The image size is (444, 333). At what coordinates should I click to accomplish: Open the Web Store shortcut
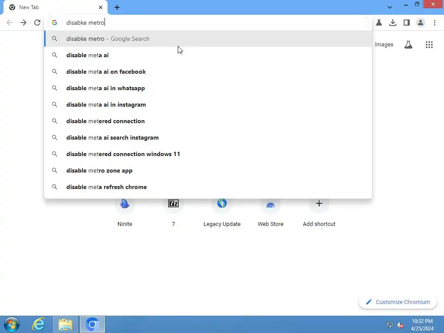pos(271,204)
